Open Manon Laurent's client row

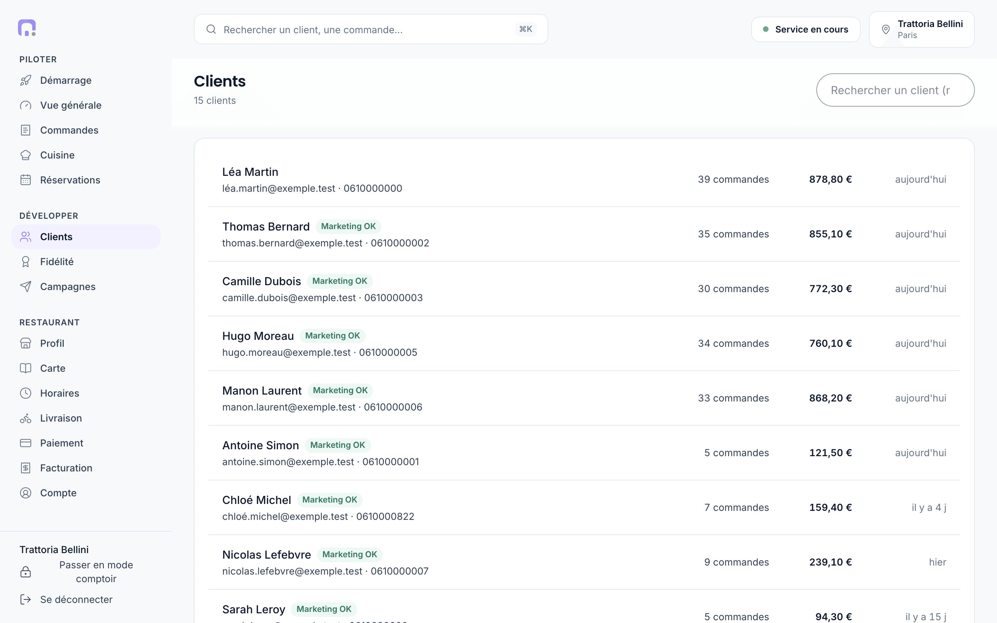pos(584,398)
